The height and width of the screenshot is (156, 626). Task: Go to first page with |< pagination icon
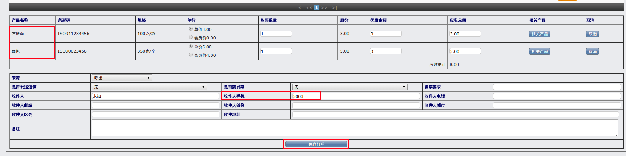[298, 8]
